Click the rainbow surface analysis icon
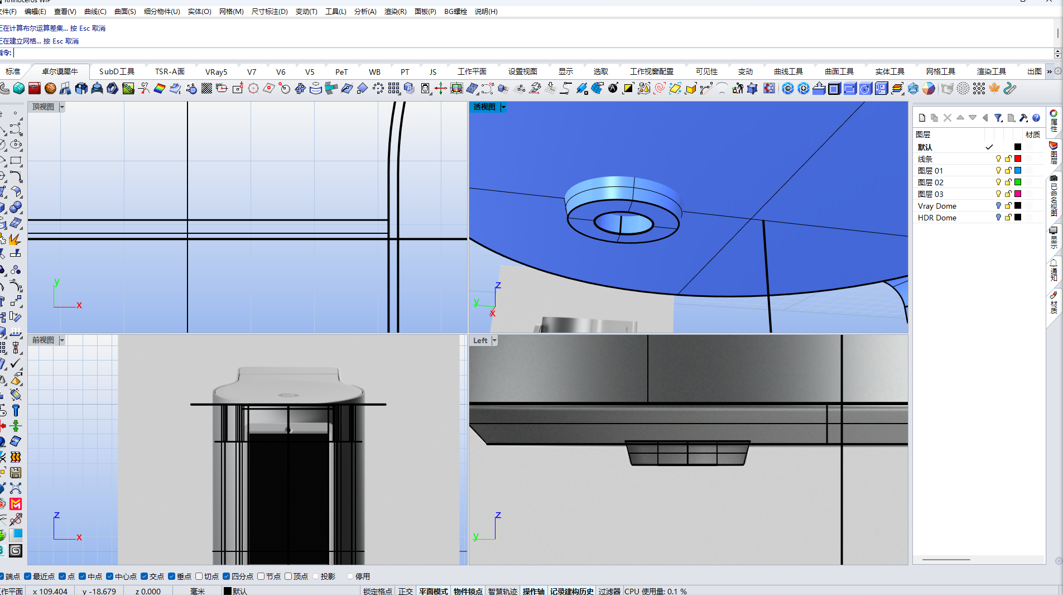The height and width of the screenshot is (596, 1063). [160, 88]
